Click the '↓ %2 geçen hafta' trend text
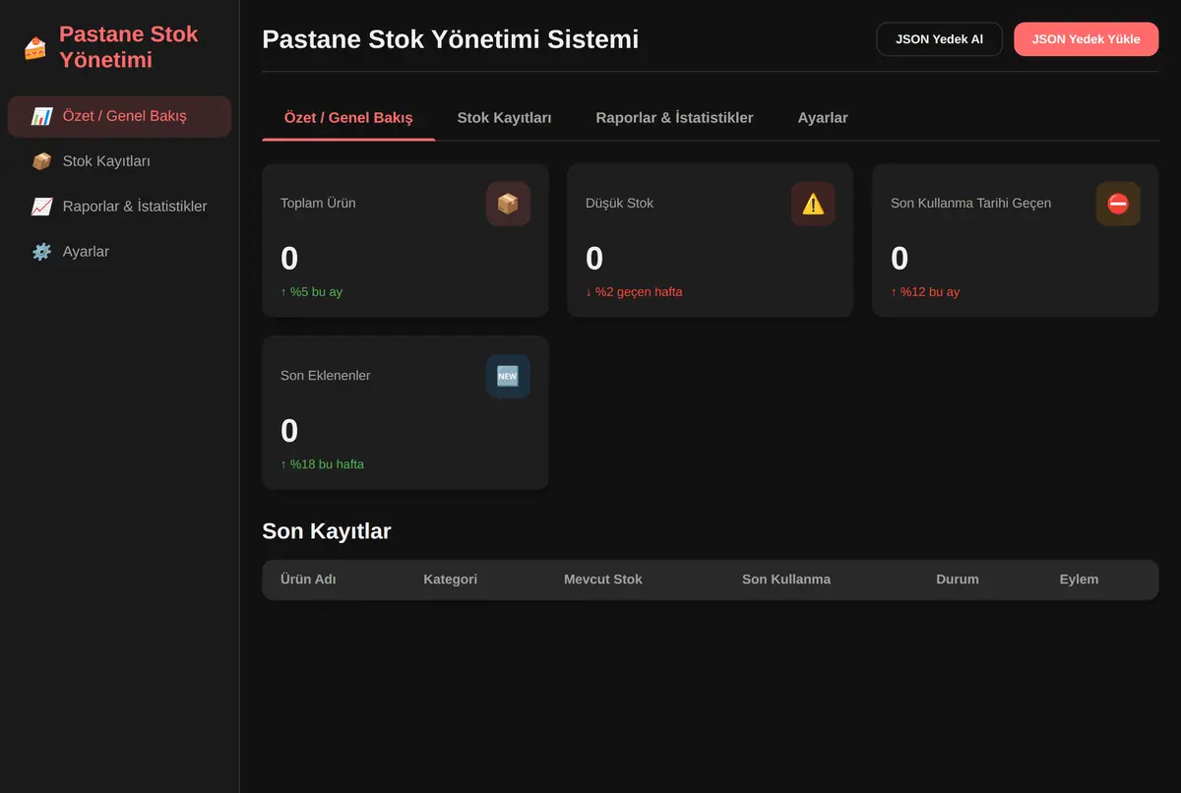 coord(634,292)
